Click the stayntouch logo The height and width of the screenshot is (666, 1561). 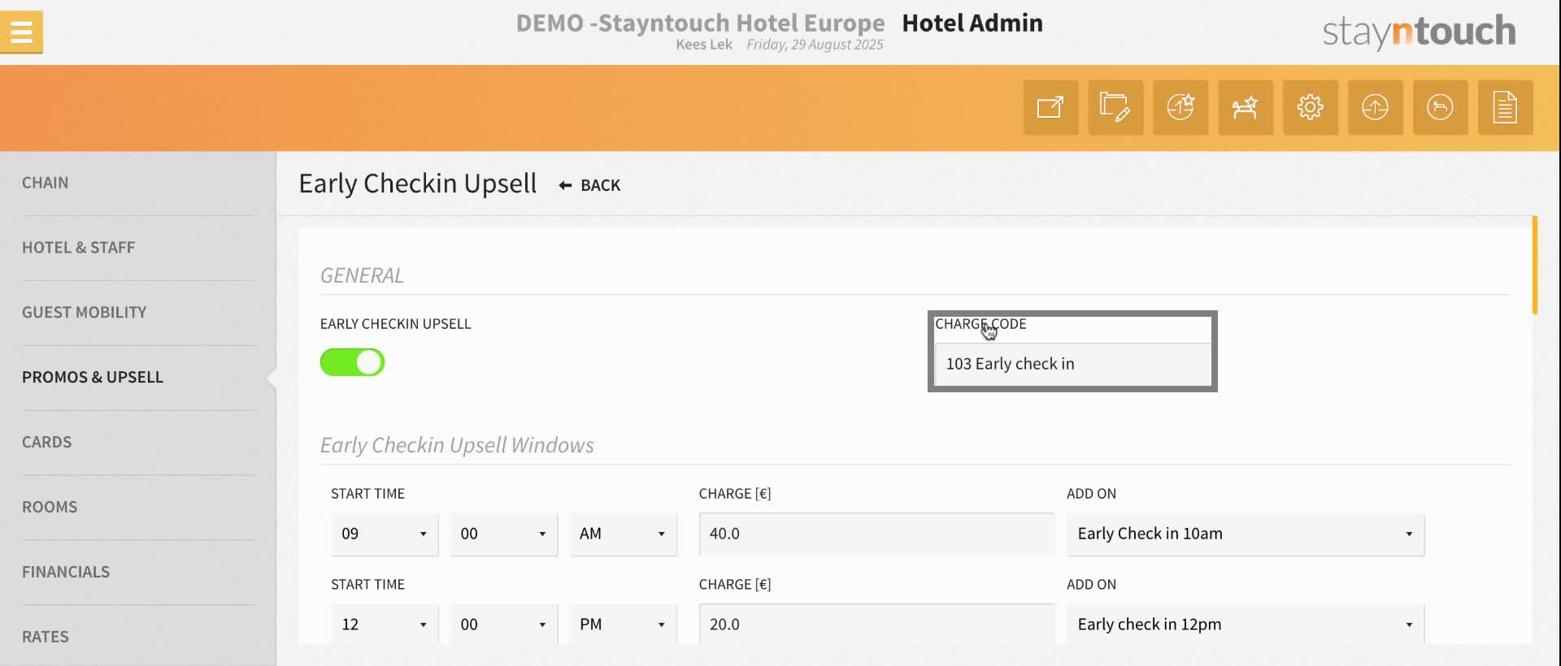pos(1419,32)
